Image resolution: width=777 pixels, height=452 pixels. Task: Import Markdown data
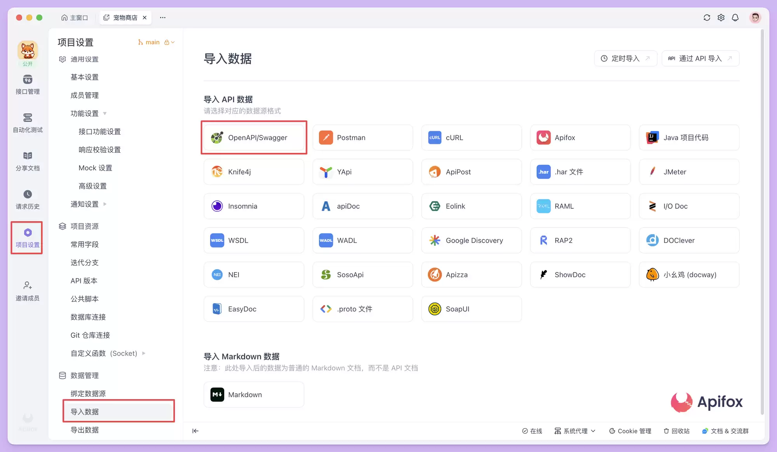[254, 394]
